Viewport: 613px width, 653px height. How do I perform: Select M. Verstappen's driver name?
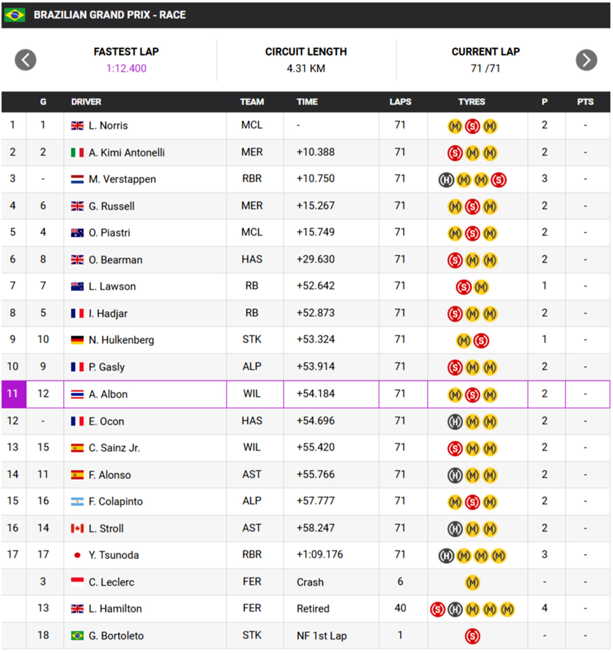click(x=122, y=179)
